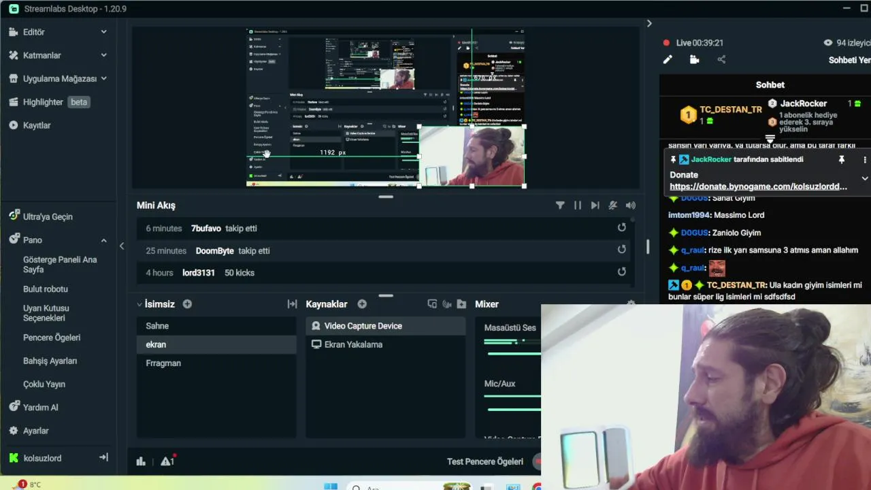Expand the Editör chevron
The width and height of the screenshot is (871, 490).
pyautogui.click(x=103, y=32)
